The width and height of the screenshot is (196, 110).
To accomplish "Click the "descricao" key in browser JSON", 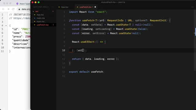I will tap(20, 44).
